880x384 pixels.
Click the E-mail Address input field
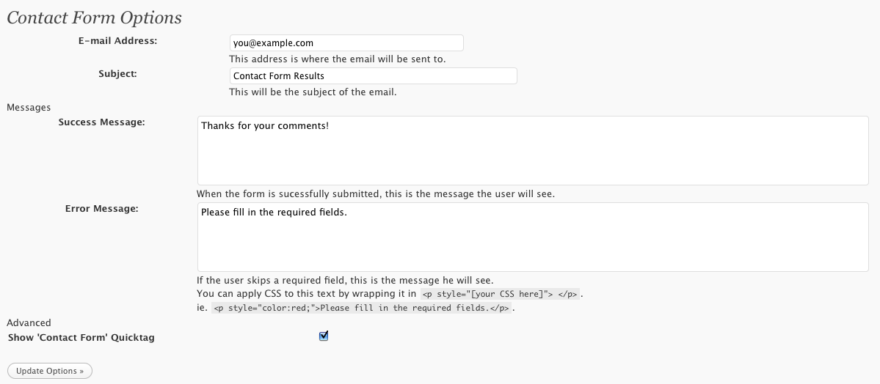[x=346, y=43]
